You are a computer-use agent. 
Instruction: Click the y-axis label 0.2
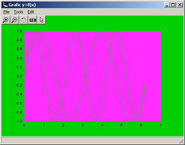click(x=19, y=67)
